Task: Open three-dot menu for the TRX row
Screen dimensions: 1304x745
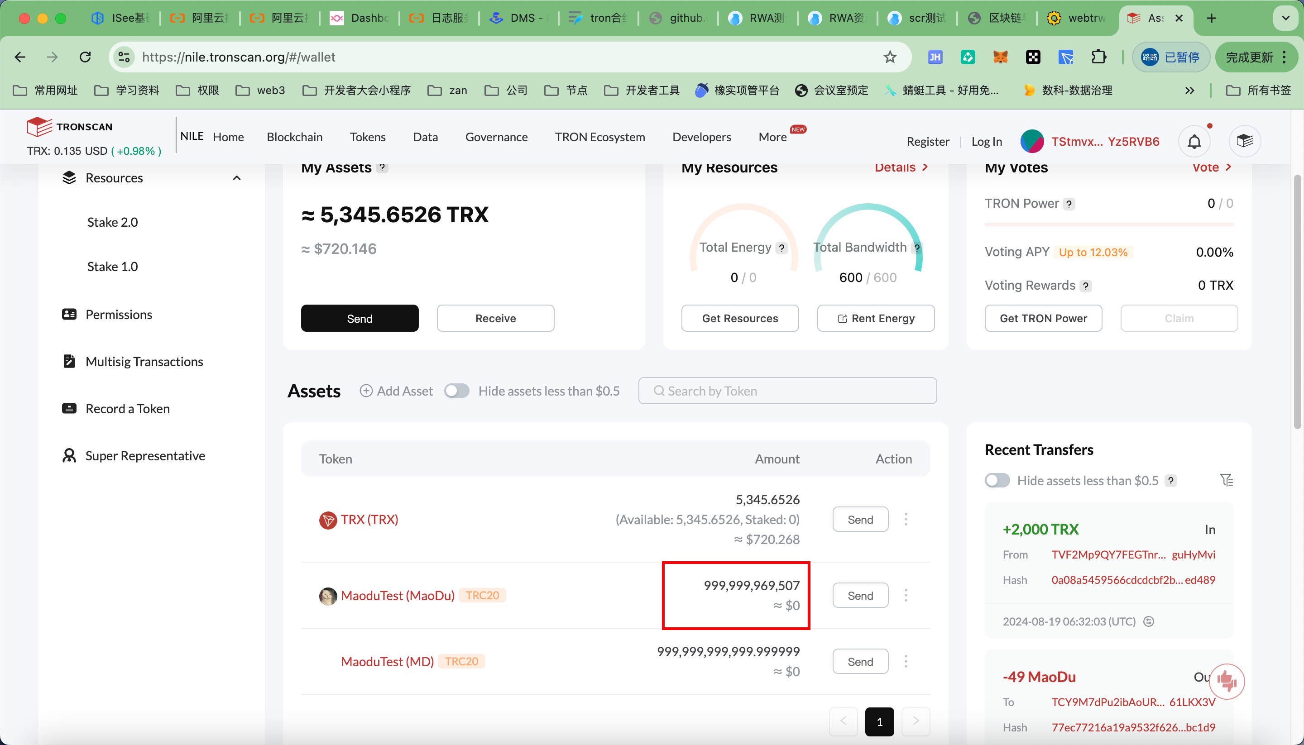Action: click(906, 519)
